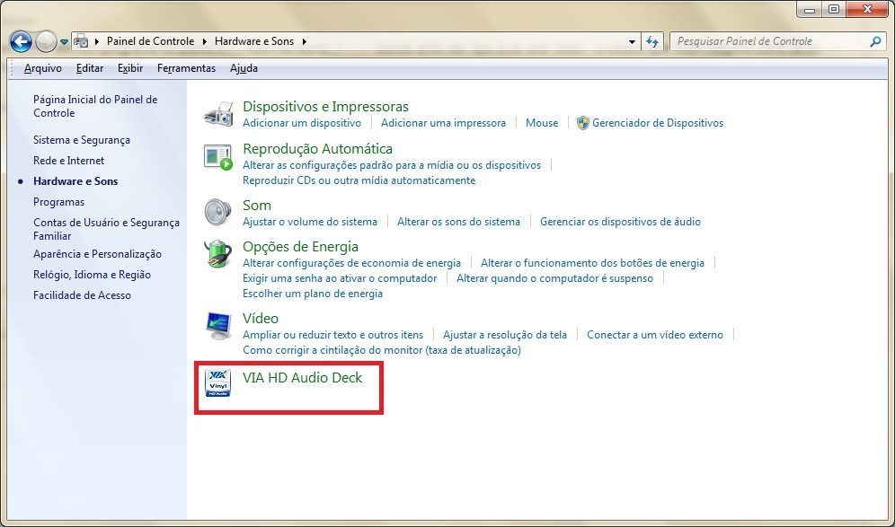Click the refresh button next to address bar
895x527 pixels.
click(x=652, y=41)
